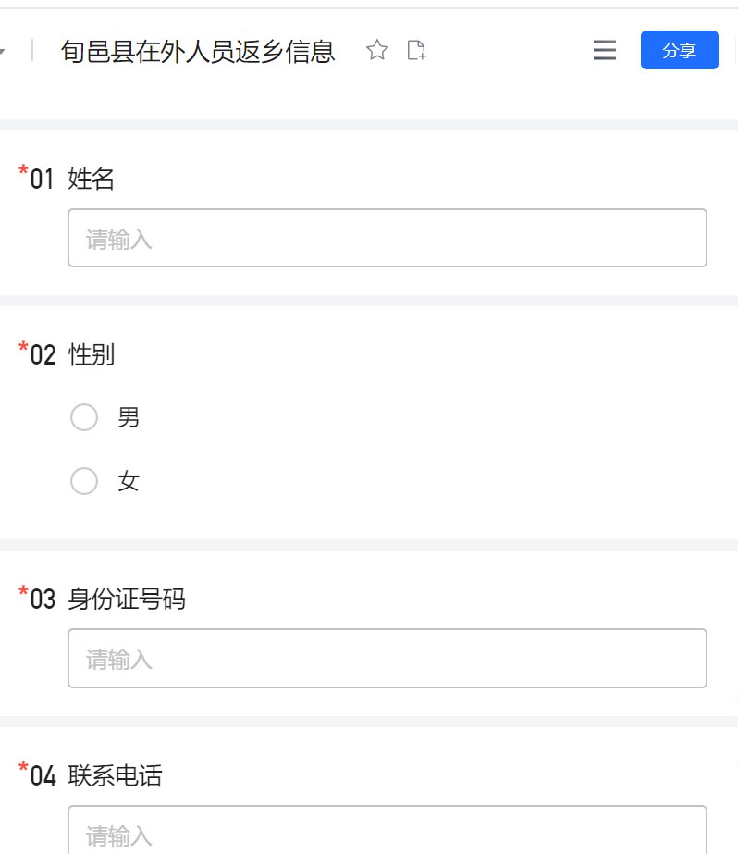Star the form as a favorite
The image size is (738, 854).
coord(376,51)
